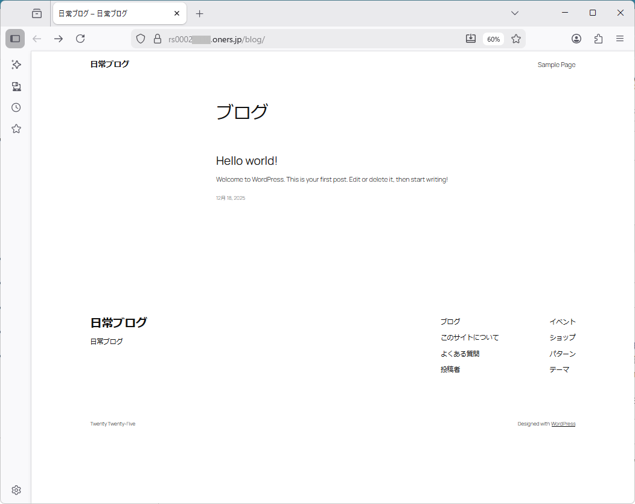The height and width of the screenshot is (504, 635).
Task: Open the Hello world! post
Action: point(246,161)
